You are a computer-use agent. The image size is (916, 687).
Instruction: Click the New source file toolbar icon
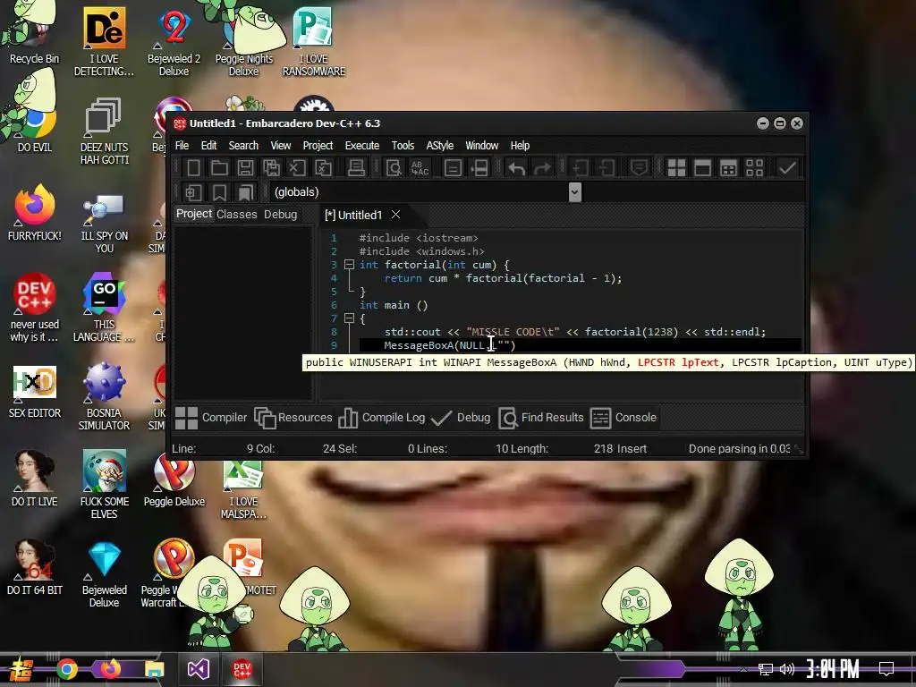tap(193, 168)
